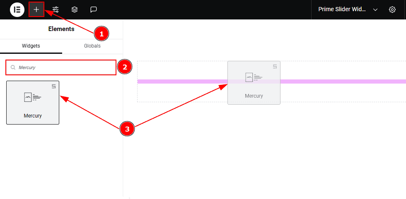Open Site Settings sliders icon
The image size is (406, 199).
[x=56, y=10]
